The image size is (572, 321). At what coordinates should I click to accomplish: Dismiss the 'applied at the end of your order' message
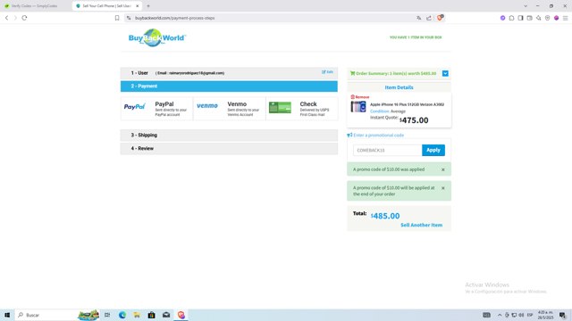(x=443, y=188)
